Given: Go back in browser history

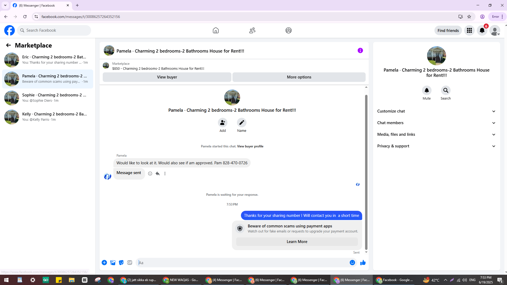Looking at the screenshot, I should [x=6, y=17].
